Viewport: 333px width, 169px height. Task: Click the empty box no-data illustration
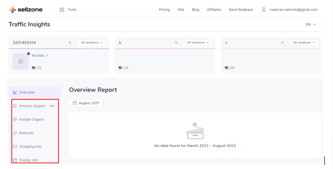[195, 131]
